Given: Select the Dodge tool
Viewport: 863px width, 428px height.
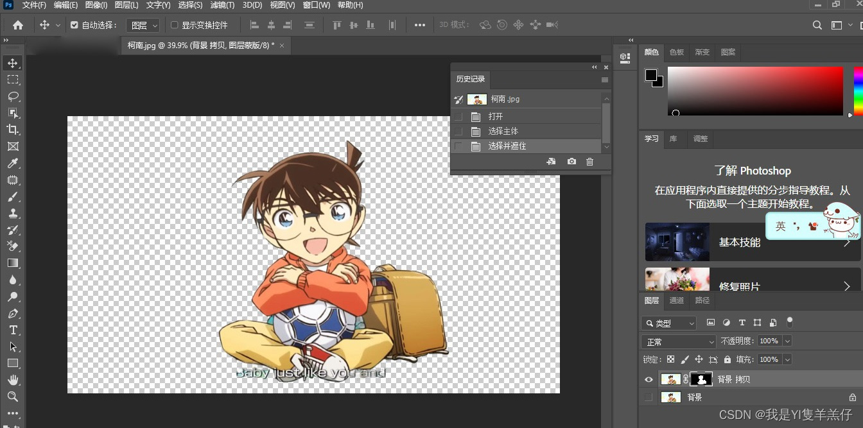Looking at the screenshot, I should (x=13, y=296).
